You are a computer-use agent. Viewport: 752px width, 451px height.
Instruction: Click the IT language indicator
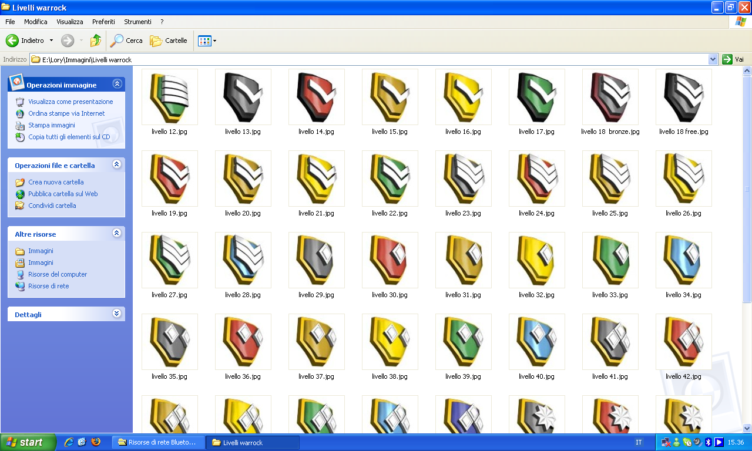[639, 442]
